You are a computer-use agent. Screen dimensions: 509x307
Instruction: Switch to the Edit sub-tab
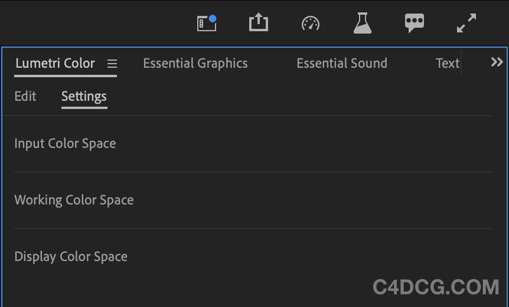point(25,96)
